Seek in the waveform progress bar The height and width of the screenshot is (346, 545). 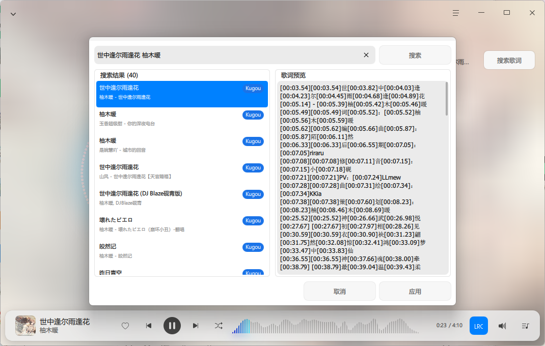click(325, 326)
